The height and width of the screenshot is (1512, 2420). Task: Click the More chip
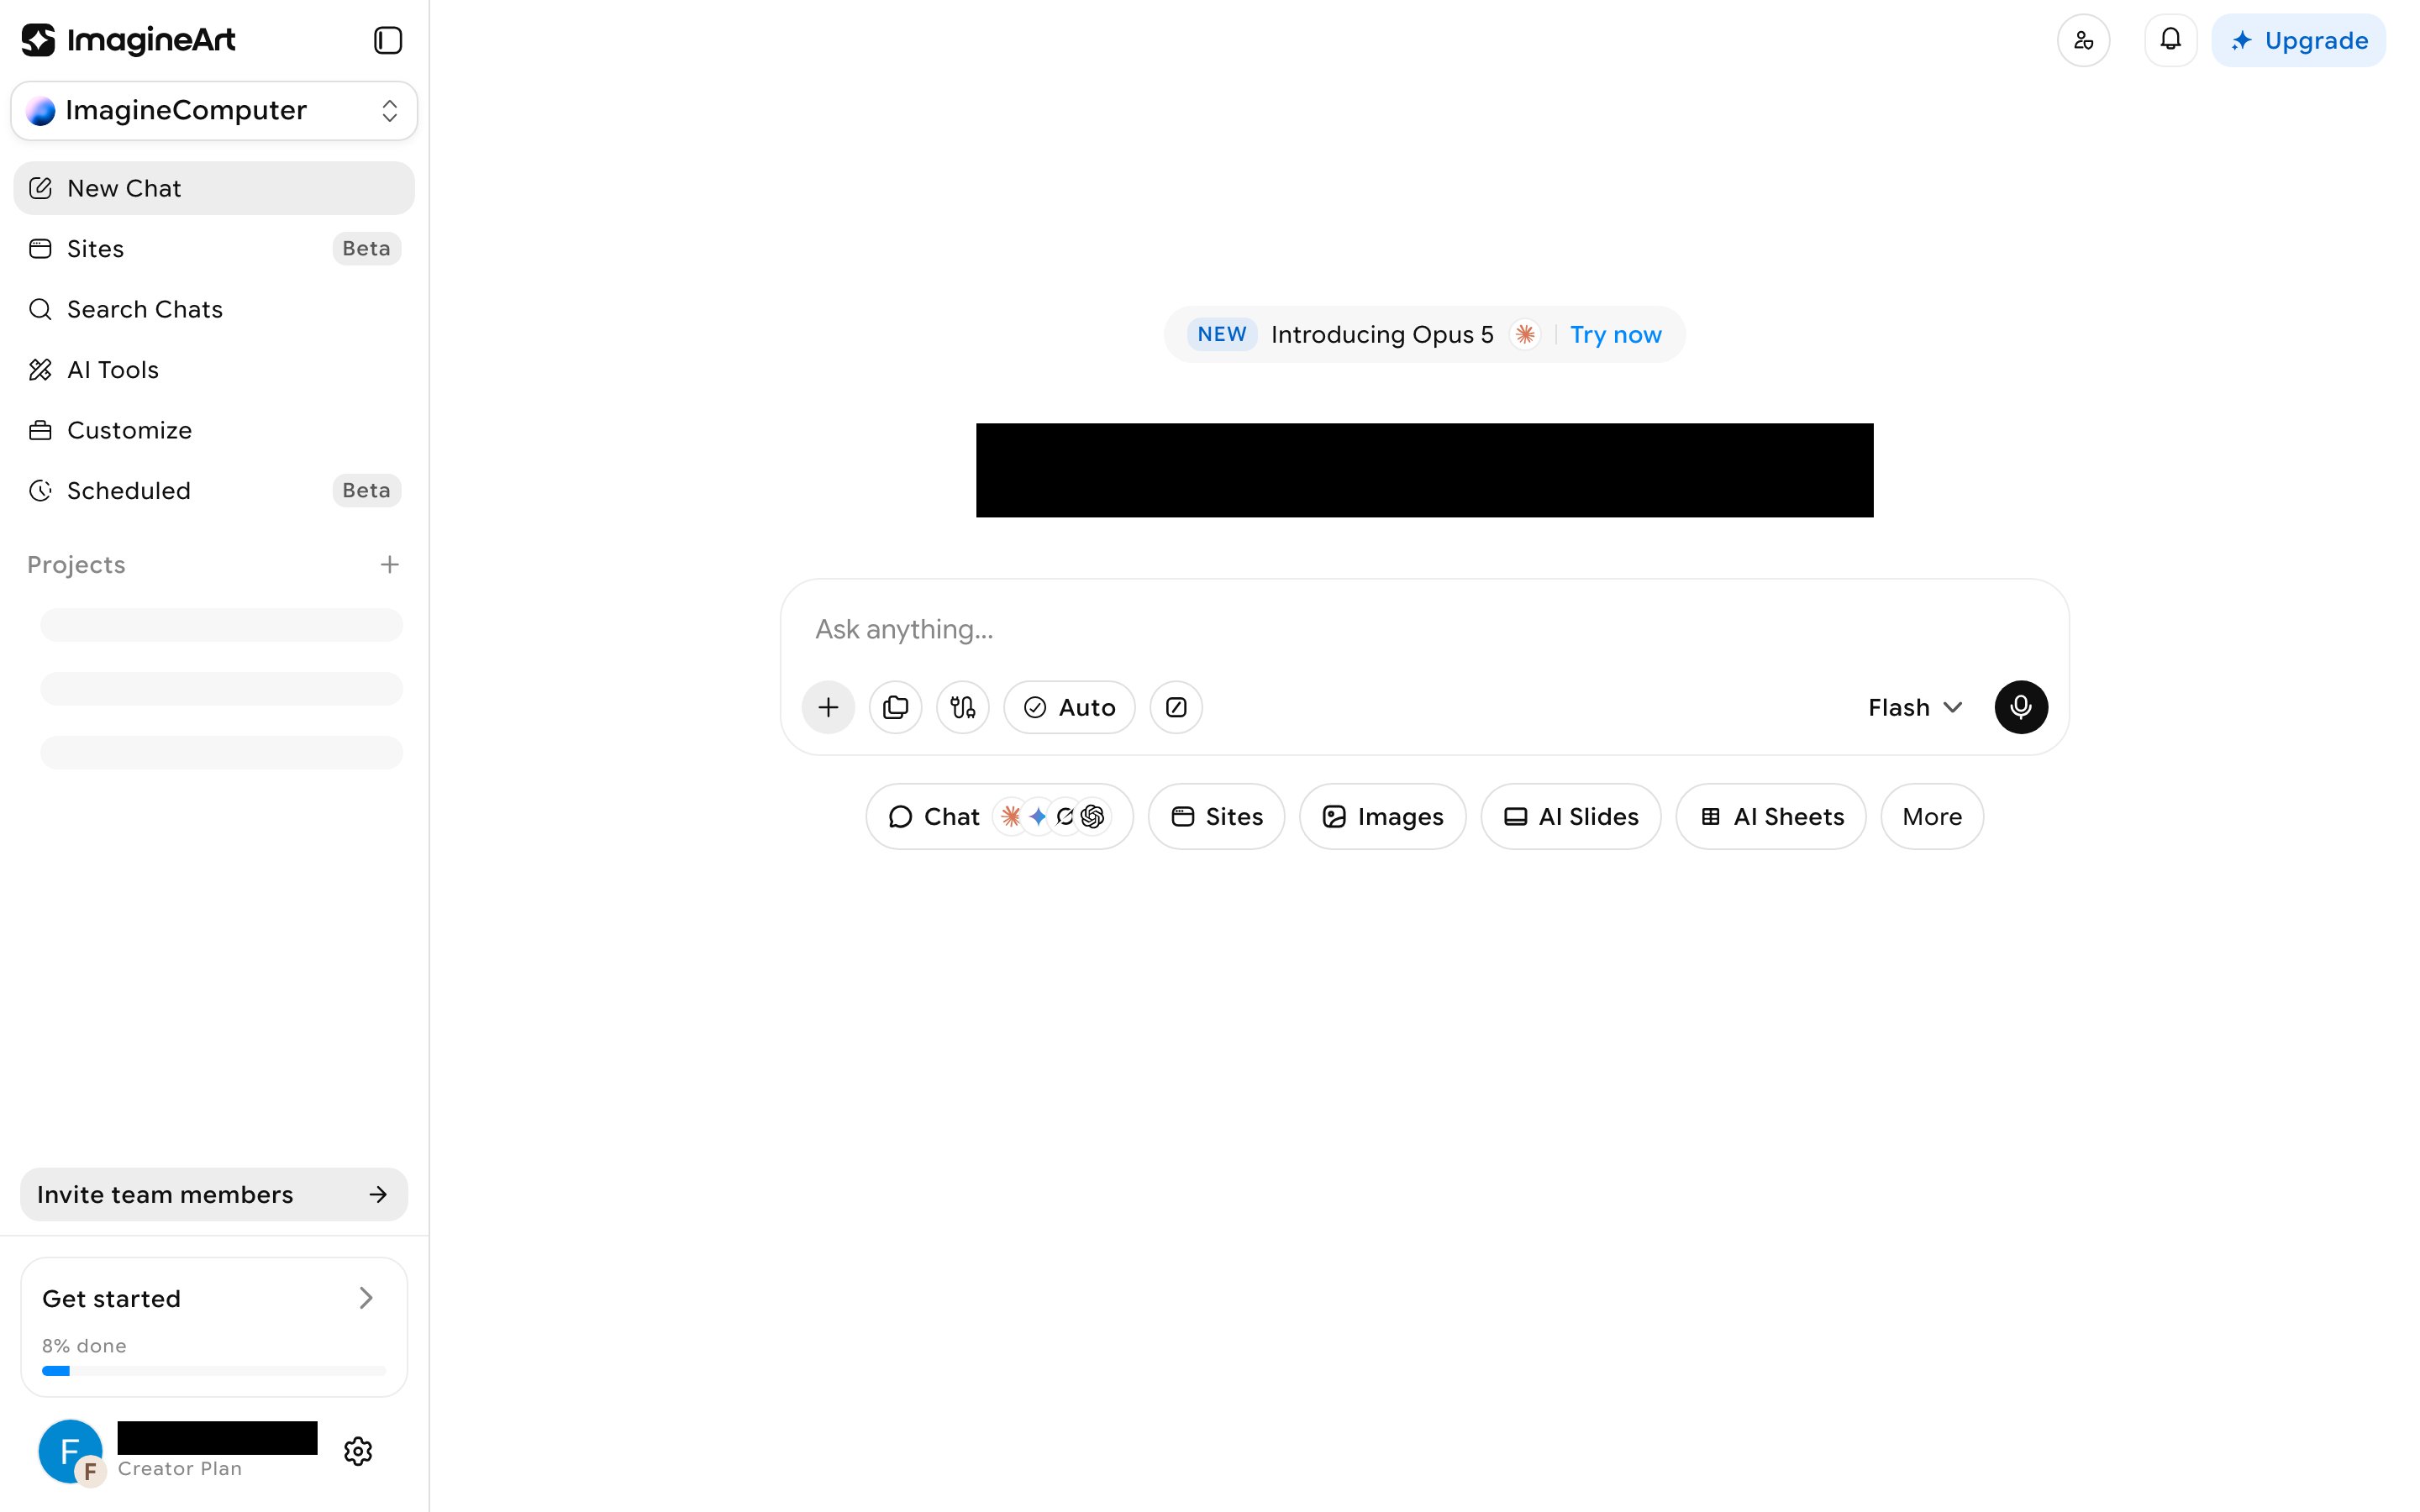click(x=1932, y=816)
